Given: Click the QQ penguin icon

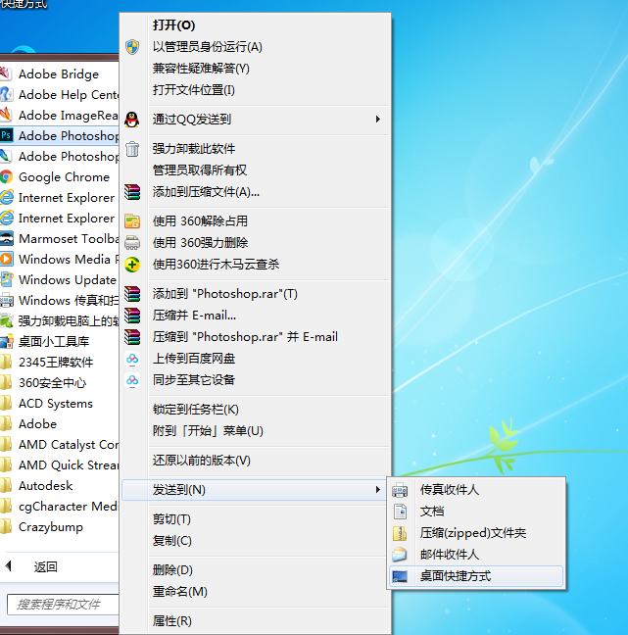Looking at the screenshot, I should [x=132, y=120].
